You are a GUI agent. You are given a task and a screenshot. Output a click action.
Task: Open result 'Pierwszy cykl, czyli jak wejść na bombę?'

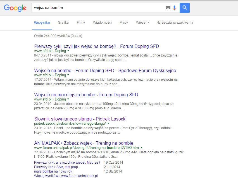click(97, 46)
